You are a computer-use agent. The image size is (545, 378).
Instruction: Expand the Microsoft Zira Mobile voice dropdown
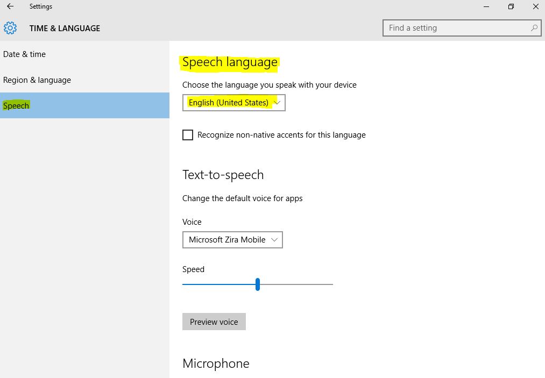coord(232,240)
